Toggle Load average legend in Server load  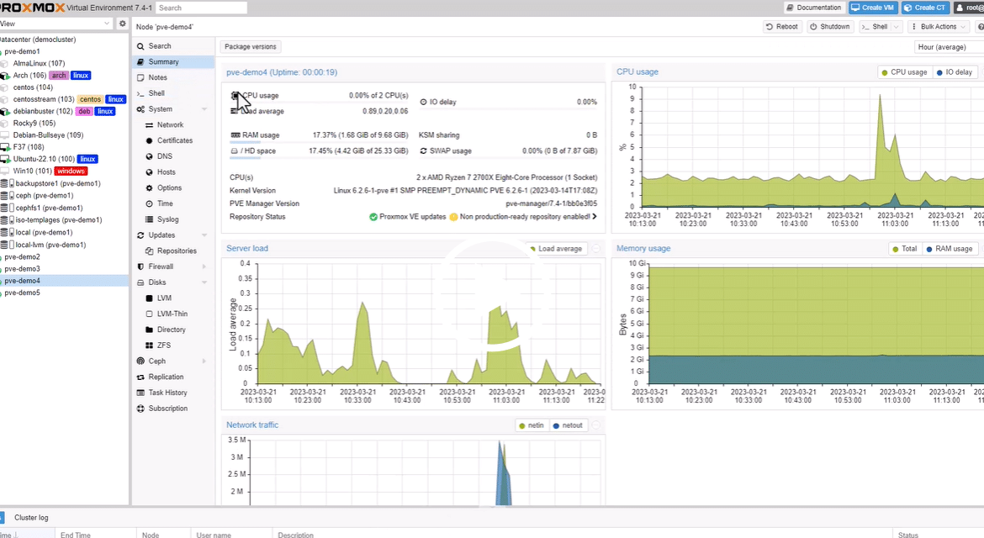(556, 249)
